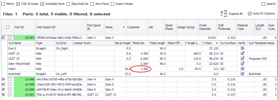Uncheck CAD ID Rules checkbox
279x100 pixels.
click(x=18, y=4)
